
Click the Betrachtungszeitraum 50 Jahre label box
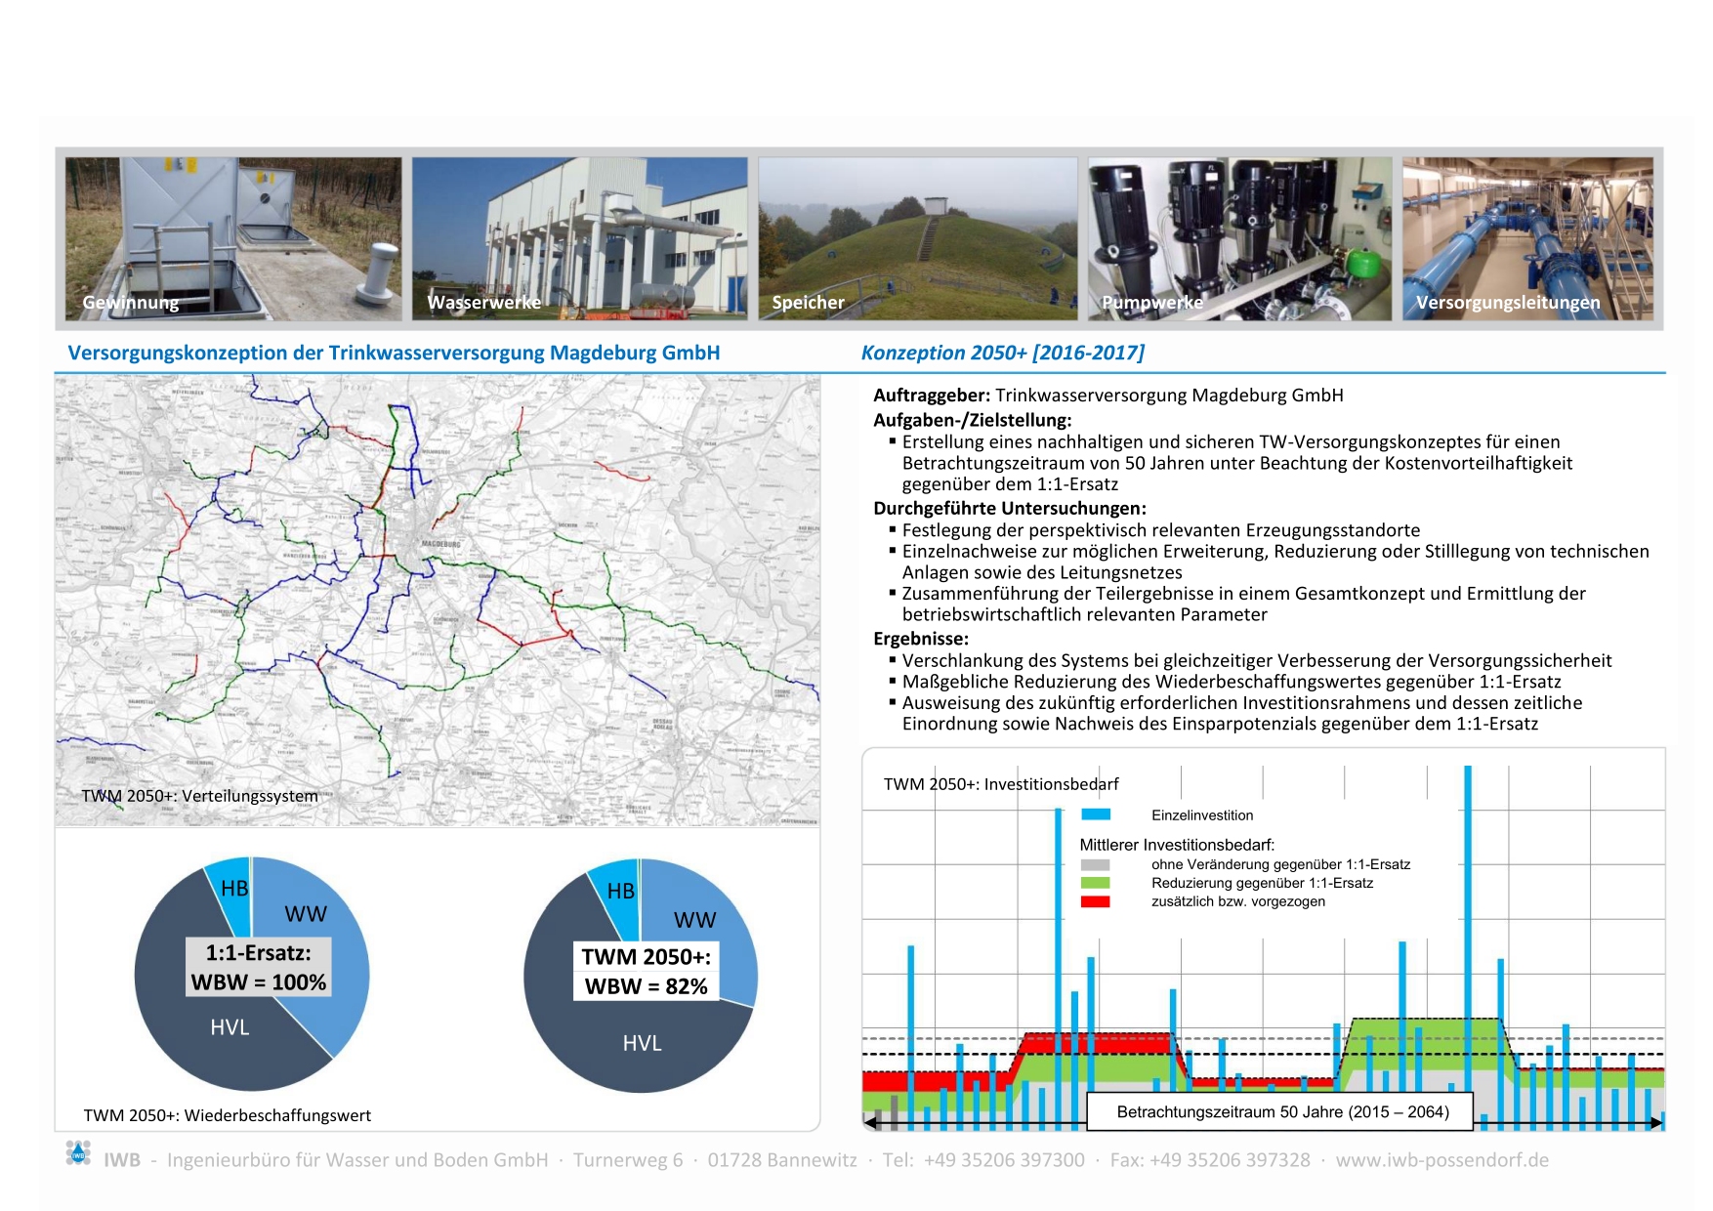(1281, 1112)
